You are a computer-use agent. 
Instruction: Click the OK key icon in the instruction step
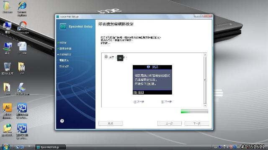[x=120, y=58]
